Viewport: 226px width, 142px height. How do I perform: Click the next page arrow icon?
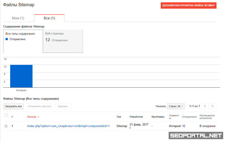213,106
